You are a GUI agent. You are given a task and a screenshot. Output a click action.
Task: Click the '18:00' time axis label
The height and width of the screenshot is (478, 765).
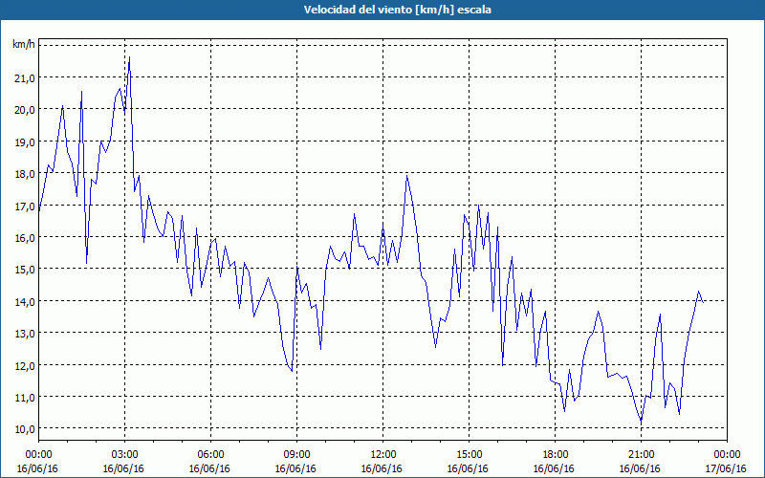[x=556, y=455]
